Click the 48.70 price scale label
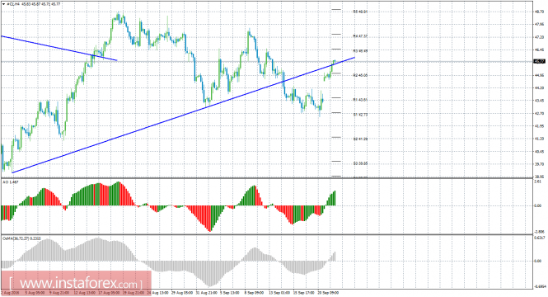Viewport: 548px width, 297px height. pos(539,12)
